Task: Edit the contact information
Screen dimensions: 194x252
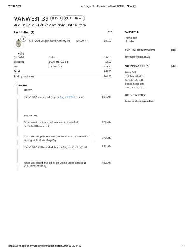Action: [173, 50]
